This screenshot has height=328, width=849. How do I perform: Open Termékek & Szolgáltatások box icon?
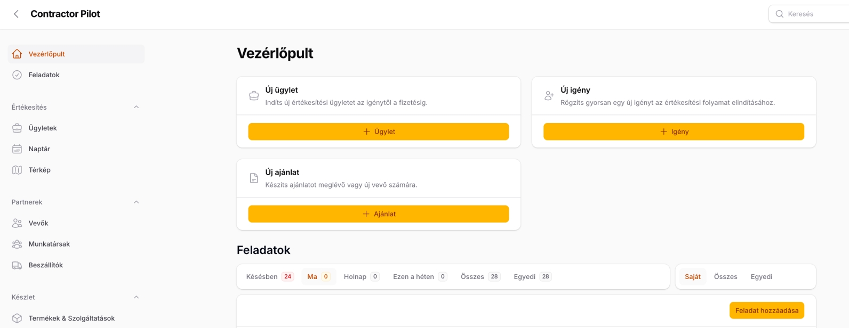coord(17,318)
